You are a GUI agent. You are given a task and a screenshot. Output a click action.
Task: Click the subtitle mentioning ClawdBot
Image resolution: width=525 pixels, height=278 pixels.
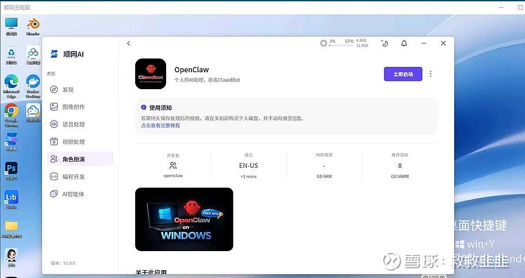click(207, 80)
